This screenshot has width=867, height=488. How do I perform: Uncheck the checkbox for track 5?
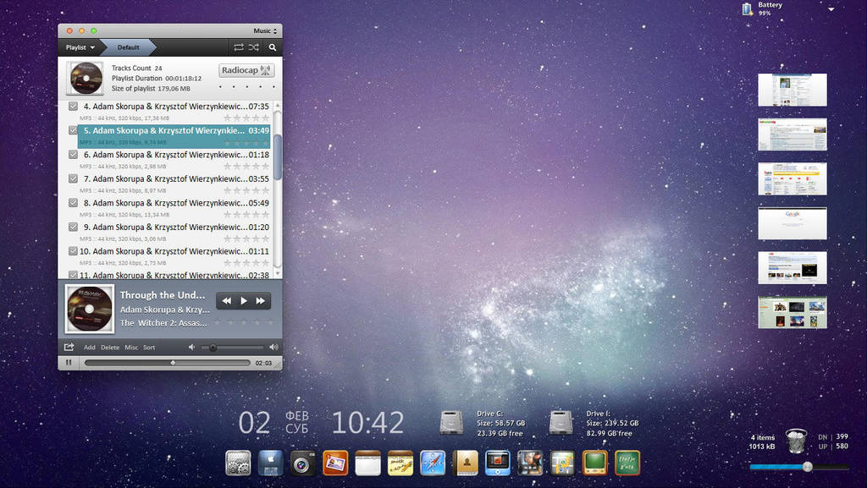73,130
